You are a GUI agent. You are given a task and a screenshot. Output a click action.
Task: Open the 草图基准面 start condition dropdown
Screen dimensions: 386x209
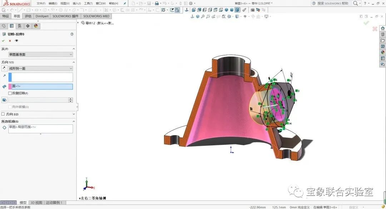click(41, 55)
